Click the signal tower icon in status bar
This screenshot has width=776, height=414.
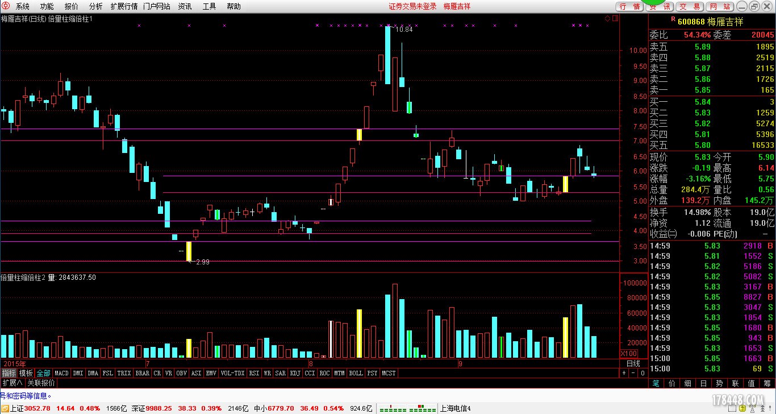(751, 408)
